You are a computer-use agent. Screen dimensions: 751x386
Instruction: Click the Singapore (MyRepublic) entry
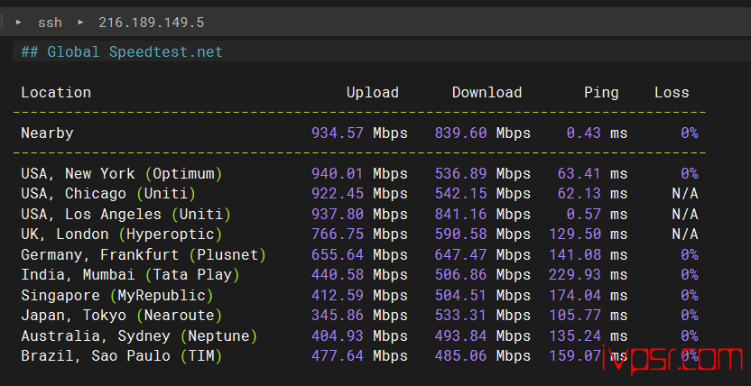(117, 295)
